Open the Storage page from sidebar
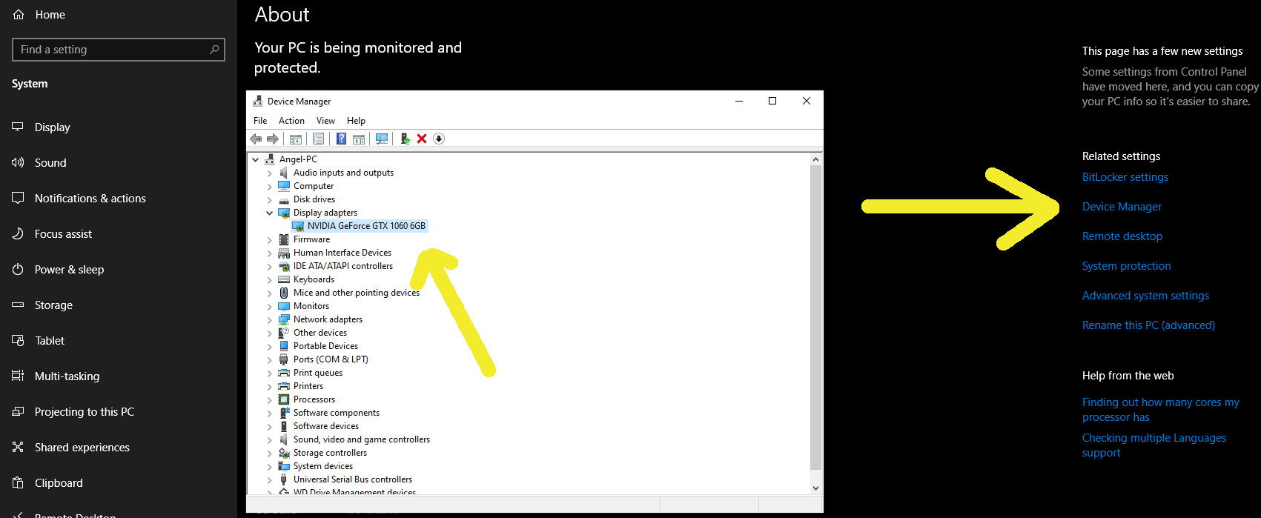Screen dimensions: 1261x518 click(x=53, y=305)
